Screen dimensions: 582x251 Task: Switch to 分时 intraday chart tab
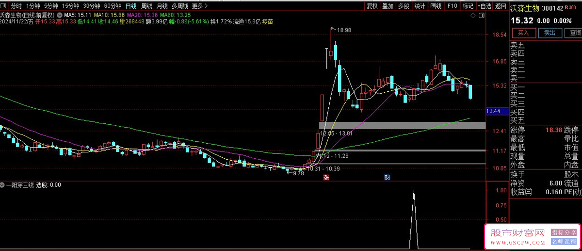pos(16,6)
